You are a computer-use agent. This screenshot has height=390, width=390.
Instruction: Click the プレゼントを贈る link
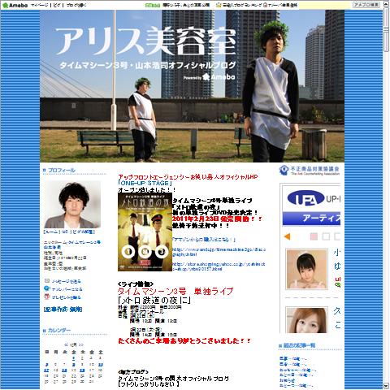(67, 297)
